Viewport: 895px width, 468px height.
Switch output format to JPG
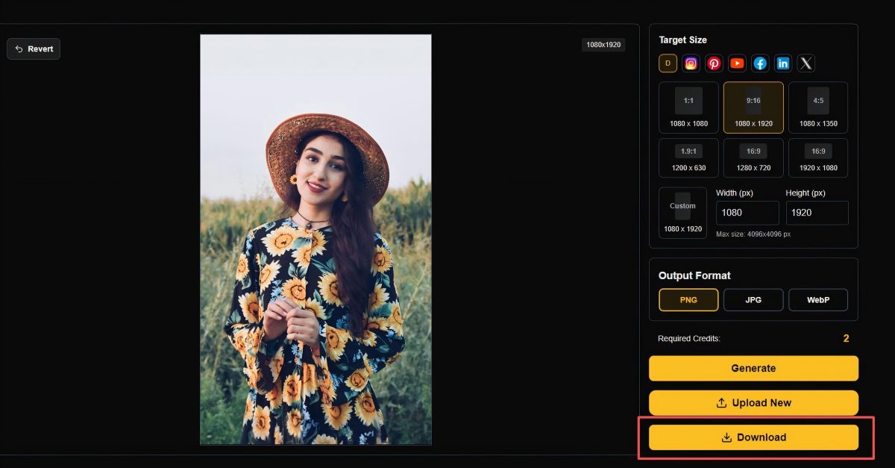click(753, 299)
